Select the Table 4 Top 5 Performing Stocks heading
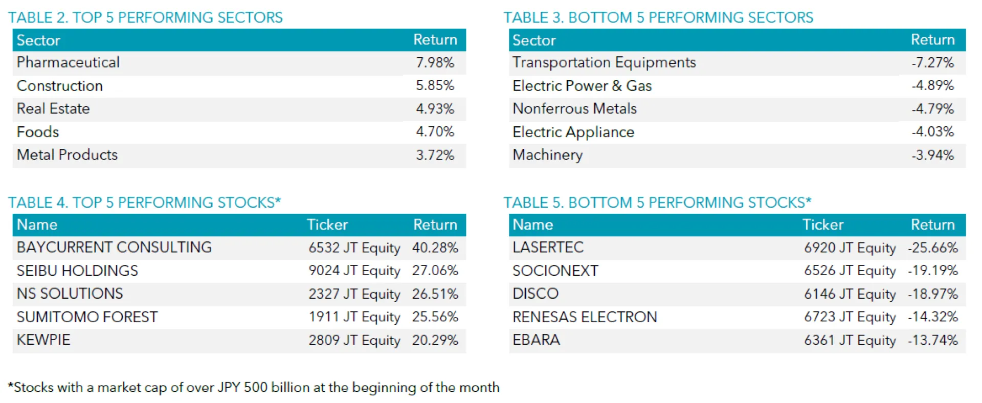Image resolution: width=982 pixels, height=403 pixels. pyautogui.click(x=144, y=203)
